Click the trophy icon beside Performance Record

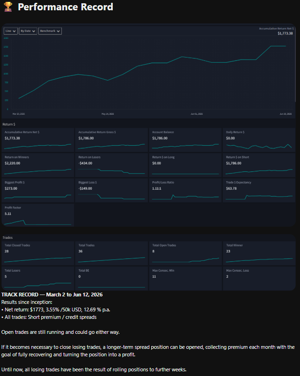tap(8, 7)
